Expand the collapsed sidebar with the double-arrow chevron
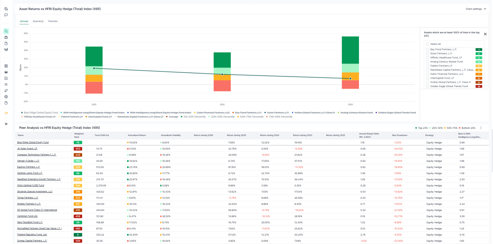 click(6, 124)
